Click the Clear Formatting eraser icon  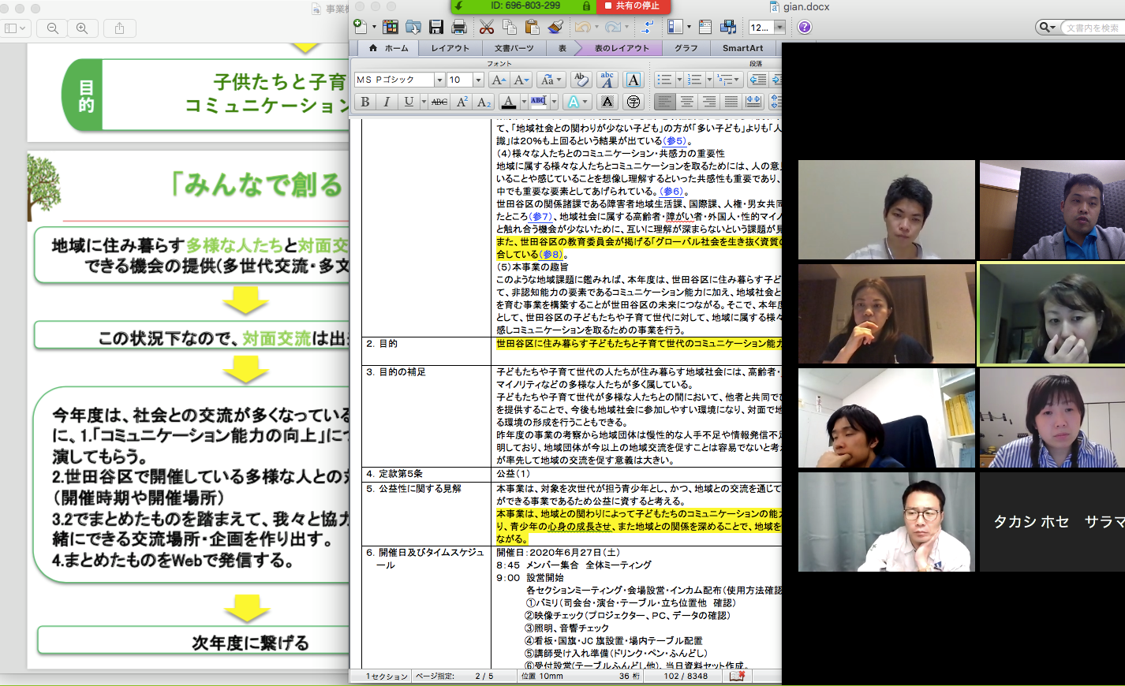pos(581,80)
